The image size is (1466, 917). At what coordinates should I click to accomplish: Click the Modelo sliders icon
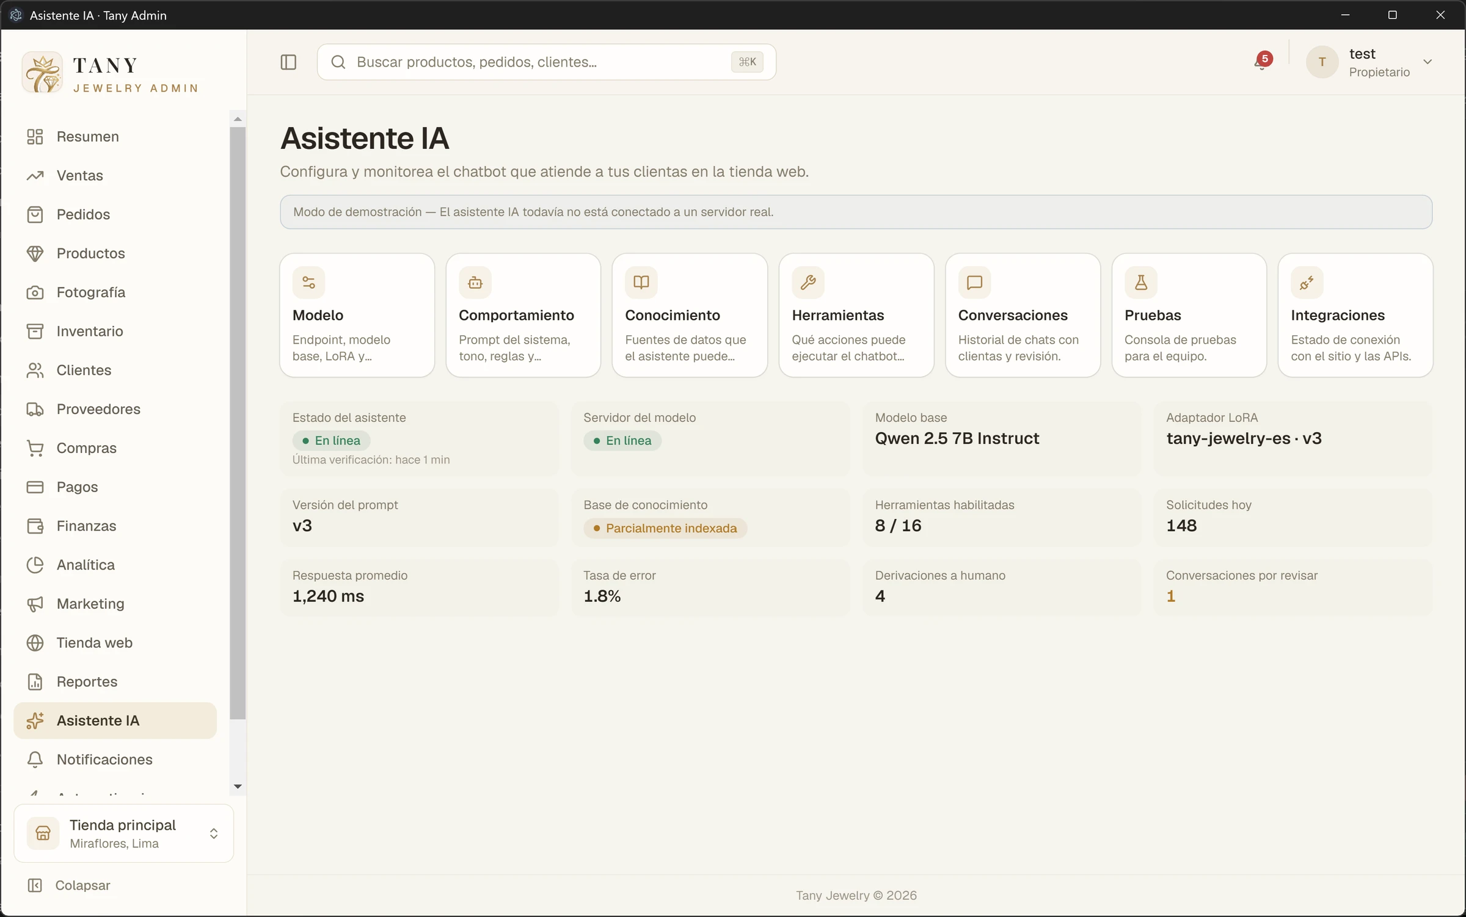308,283
